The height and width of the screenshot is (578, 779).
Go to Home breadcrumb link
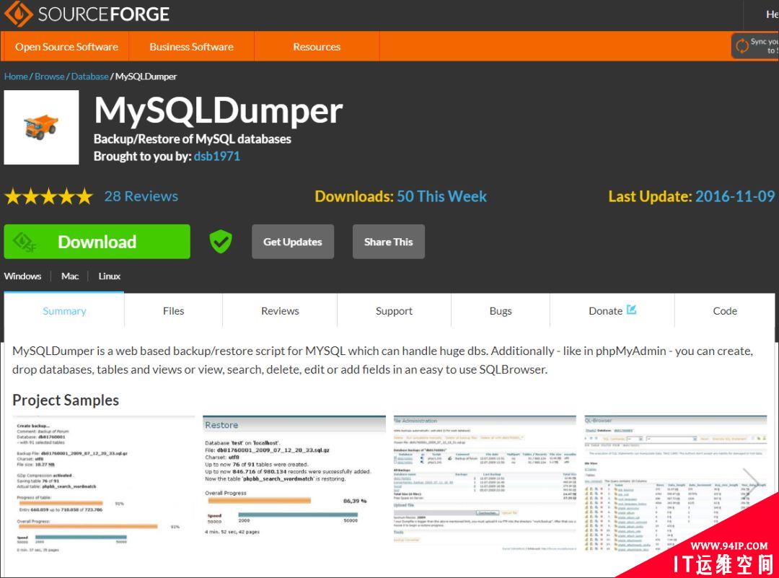coord(16,76)
